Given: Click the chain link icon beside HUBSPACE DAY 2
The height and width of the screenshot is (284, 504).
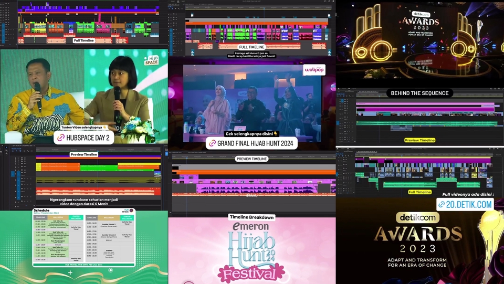Looking at the screenshot, I should (61, 138).
